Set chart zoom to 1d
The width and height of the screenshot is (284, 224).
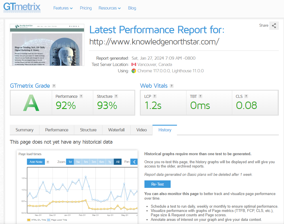[x=70, y=162]
